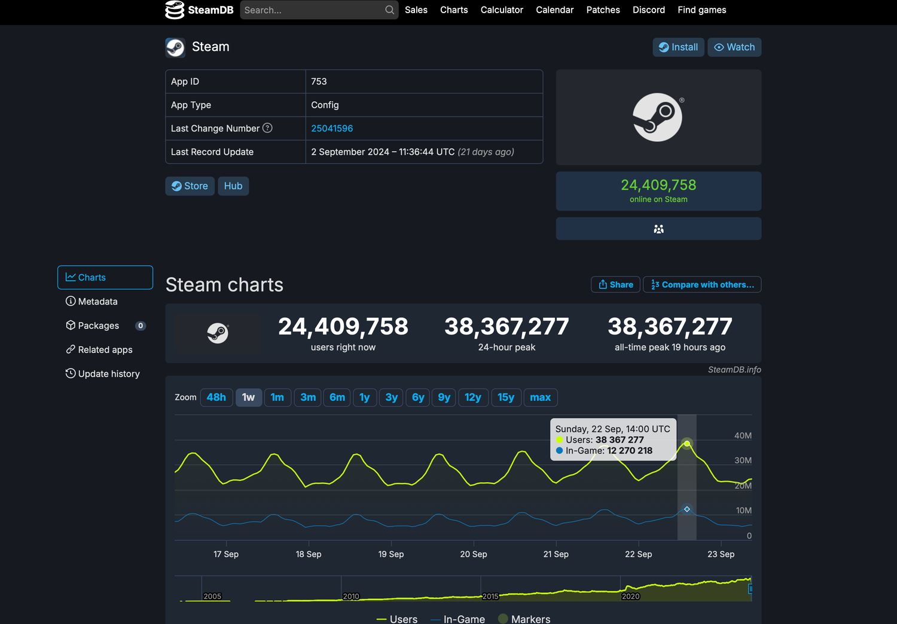
Task: Select the Related apps sidebar tab
Action: 105,349
